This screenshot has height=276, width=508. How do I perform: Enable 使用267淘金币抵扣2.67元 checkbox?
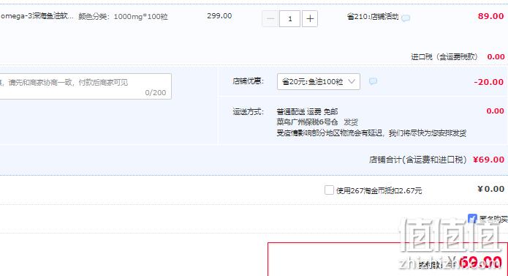point(329,190)
